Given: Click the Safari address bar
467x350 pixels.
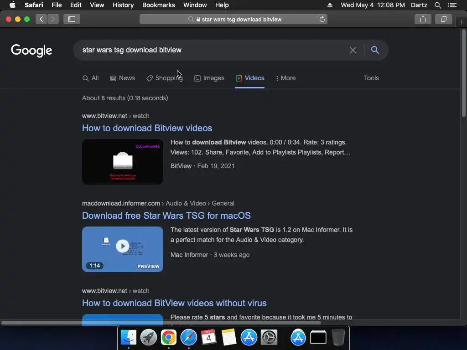Looking at the screenshot, I should click(x=233, y=19).
